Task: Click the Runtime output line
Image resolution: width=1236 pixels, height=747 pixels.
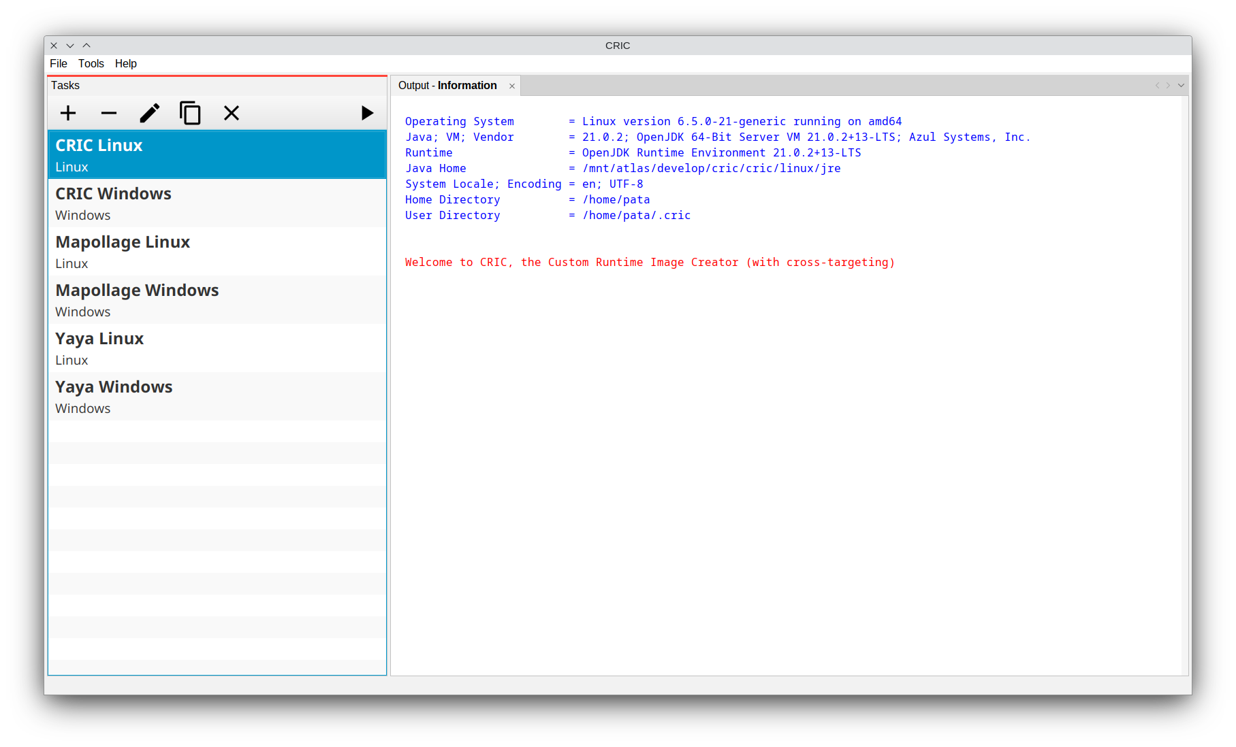Action: [x=633, y=153]
